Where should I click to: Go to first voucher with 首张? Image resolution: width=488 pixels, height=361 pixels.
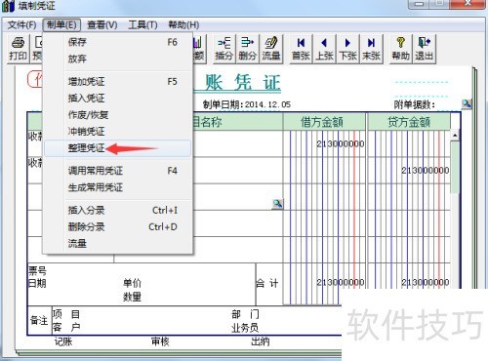click(301, 49)
